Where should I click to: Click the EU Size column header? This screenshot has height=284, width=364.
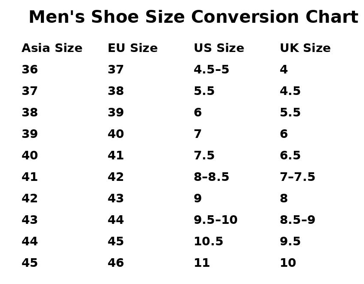point(133,48)
